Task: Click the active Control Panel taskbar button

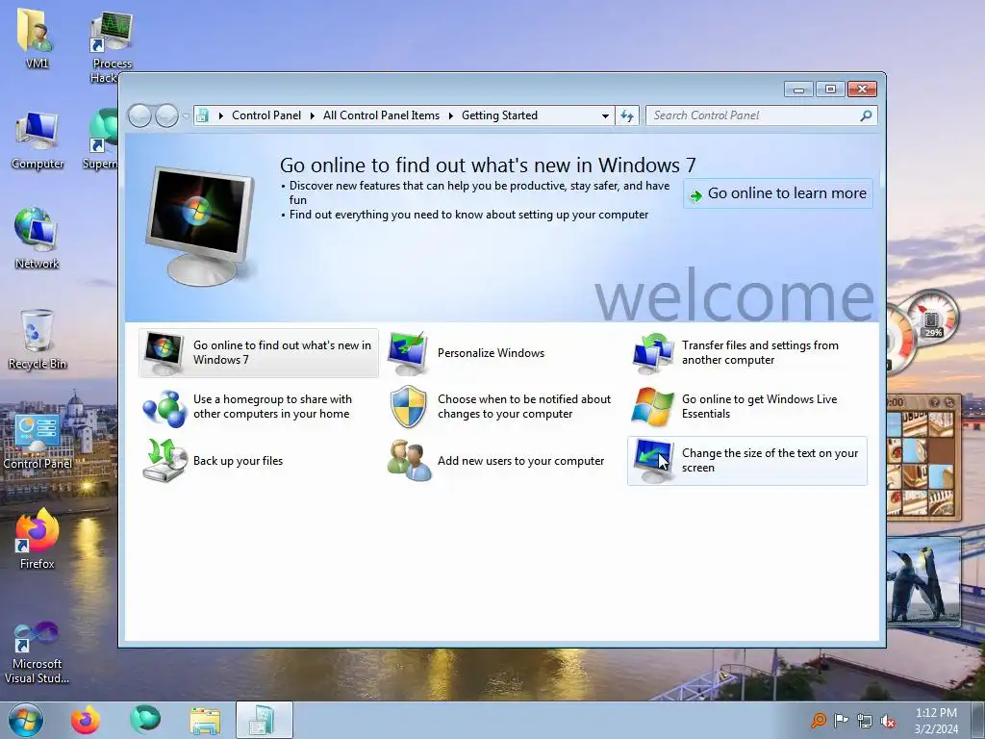Action: click(265, 720)
